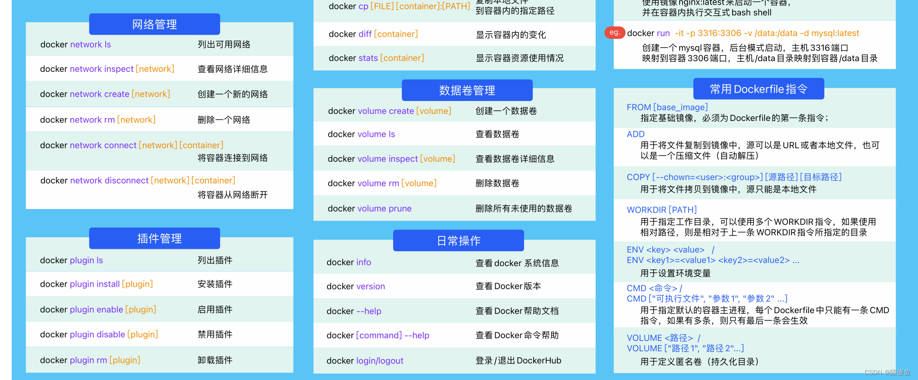Screen dimensions: 918x380
Task: Click 查看 Docker 帮助文档 description
Action: [517, 311]
